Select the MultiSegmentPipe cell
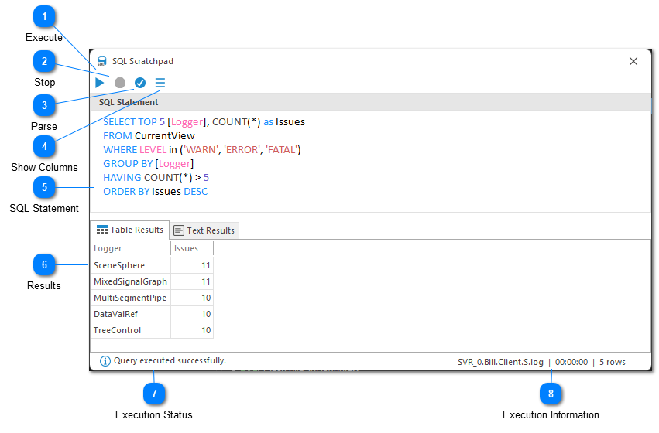The image size is (659, 433). point(131,298)
